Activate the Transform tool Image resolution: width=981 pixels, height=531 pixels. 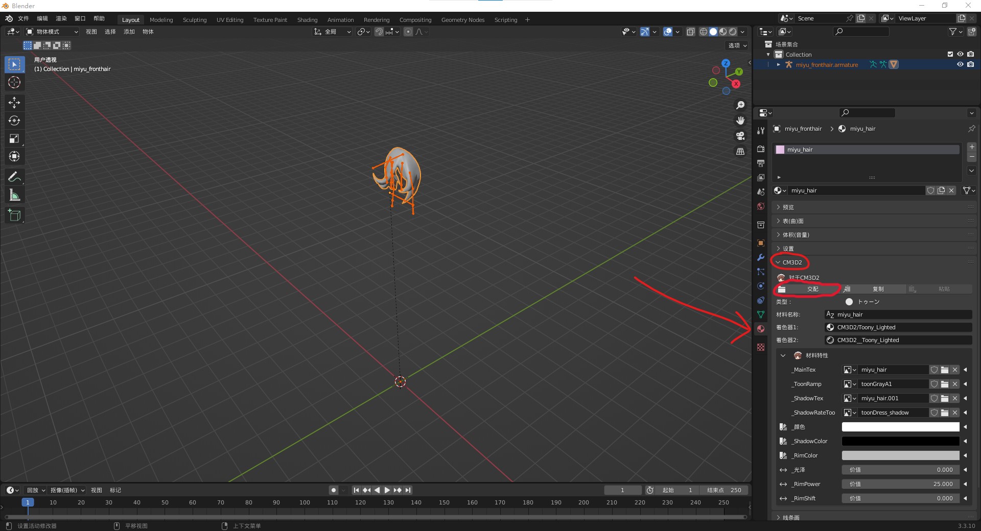[14, 156]
